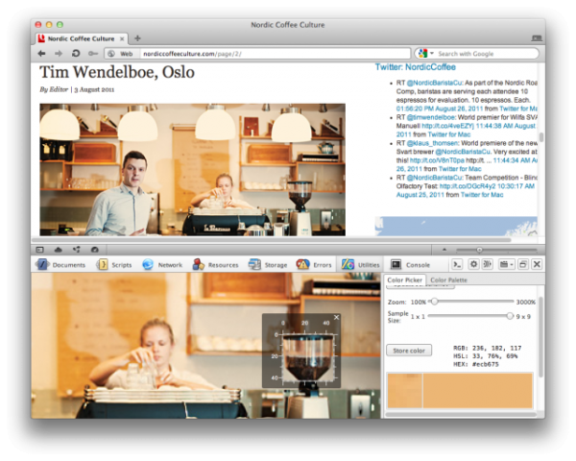Switch to the Network panel
This screenshot has width=576, height=461.
(162, 264)
